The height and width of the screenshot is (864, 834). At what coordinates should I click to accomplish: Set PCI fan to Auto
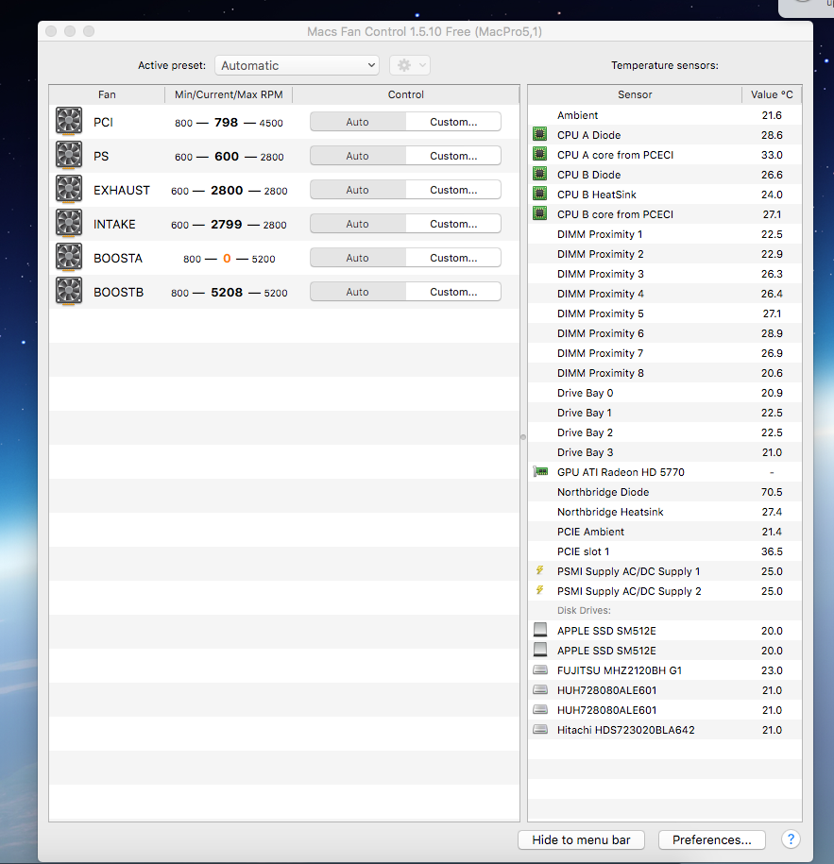point(358,122)
